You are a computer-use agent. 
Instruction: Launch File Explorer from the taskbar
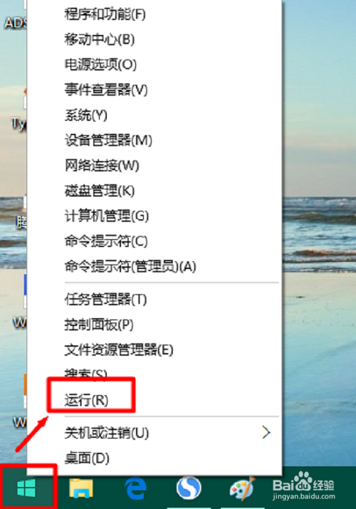[x=80, y=488]
